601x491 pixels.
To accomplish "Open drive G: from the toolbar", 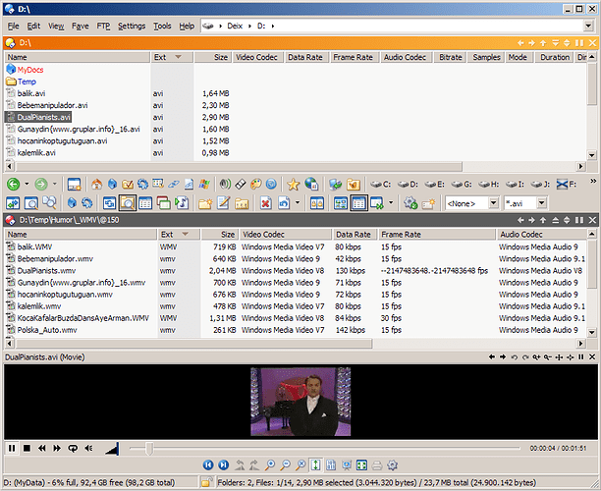I will pyautogui.click(x=462, y=185).
